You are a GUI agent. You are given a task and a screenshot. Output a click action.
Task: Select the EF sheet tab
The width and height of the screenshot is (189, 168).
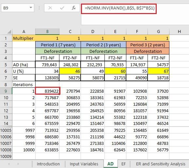123,164
